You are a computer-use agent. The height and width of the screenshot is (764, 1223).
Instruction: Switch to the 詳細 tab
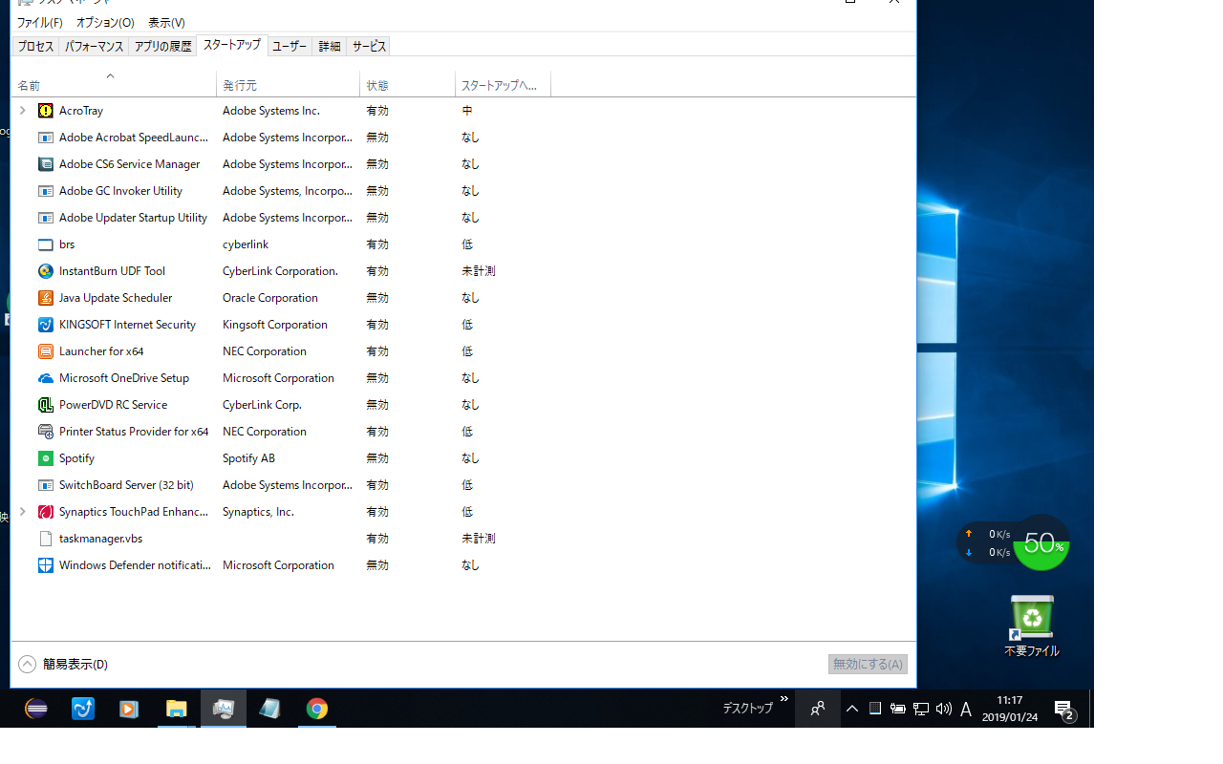click(x=330, y=46)
